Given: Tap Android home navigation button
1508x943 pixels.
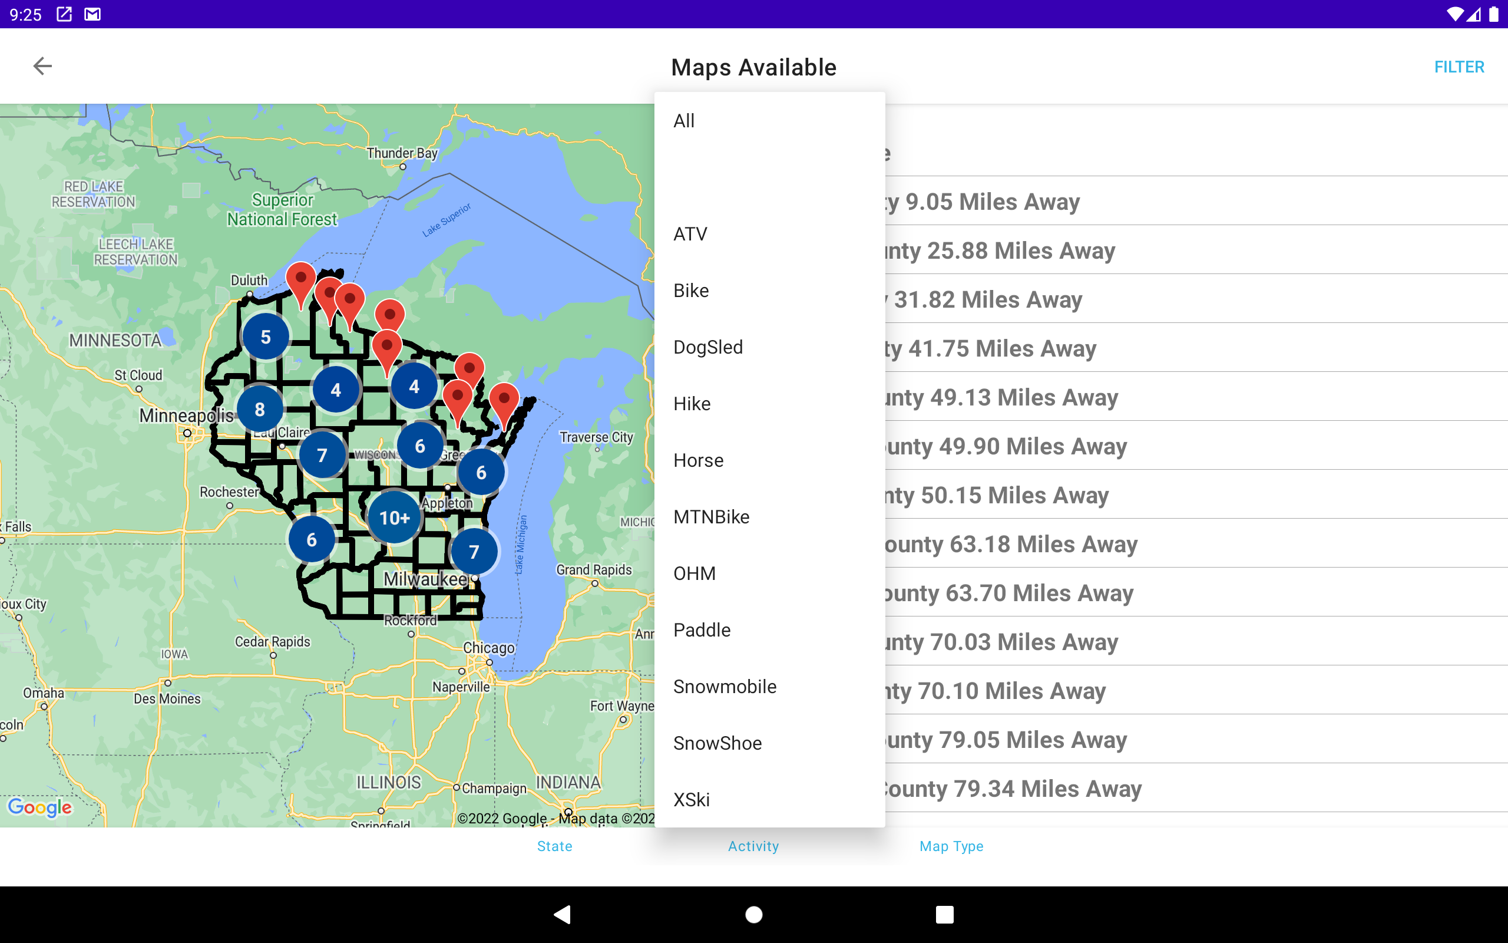Looking at the screenshot, I should click(x=754, y=914).
